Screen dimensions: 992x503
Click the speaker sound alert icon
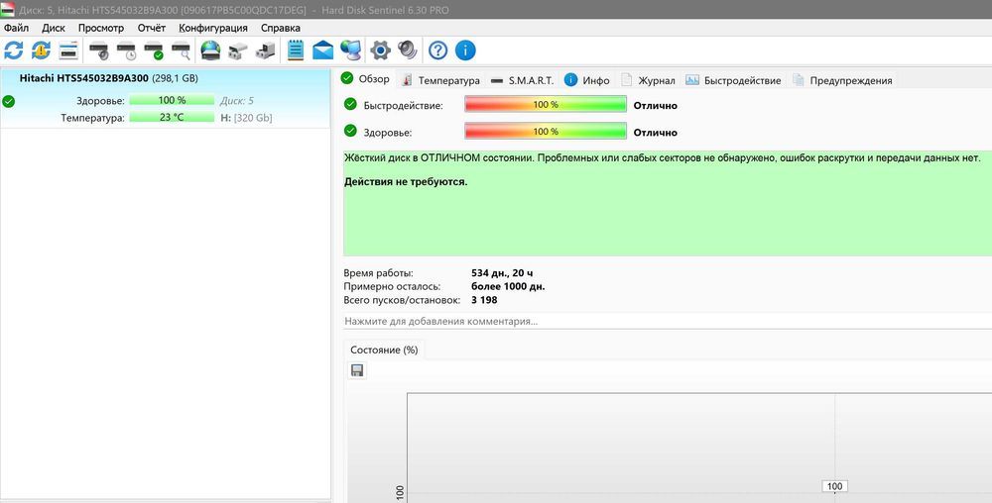tap(408, 50)
